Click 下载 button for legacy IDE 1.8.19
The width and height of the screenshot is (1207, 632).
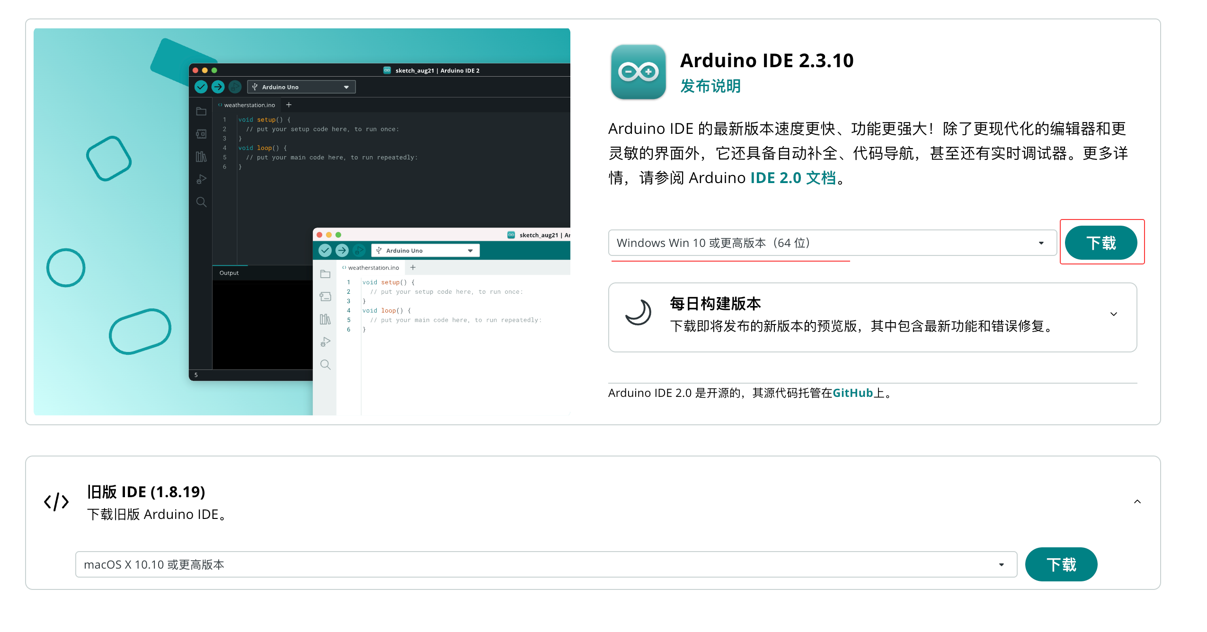coord(1061,564)
